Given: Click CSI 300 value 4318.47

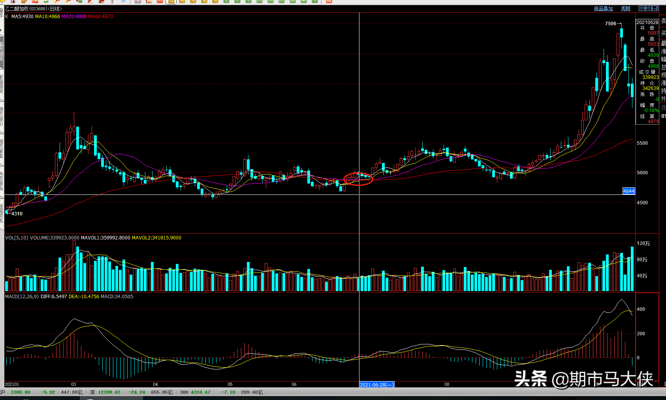Looking at the screenshot, I should click(201, 392).
